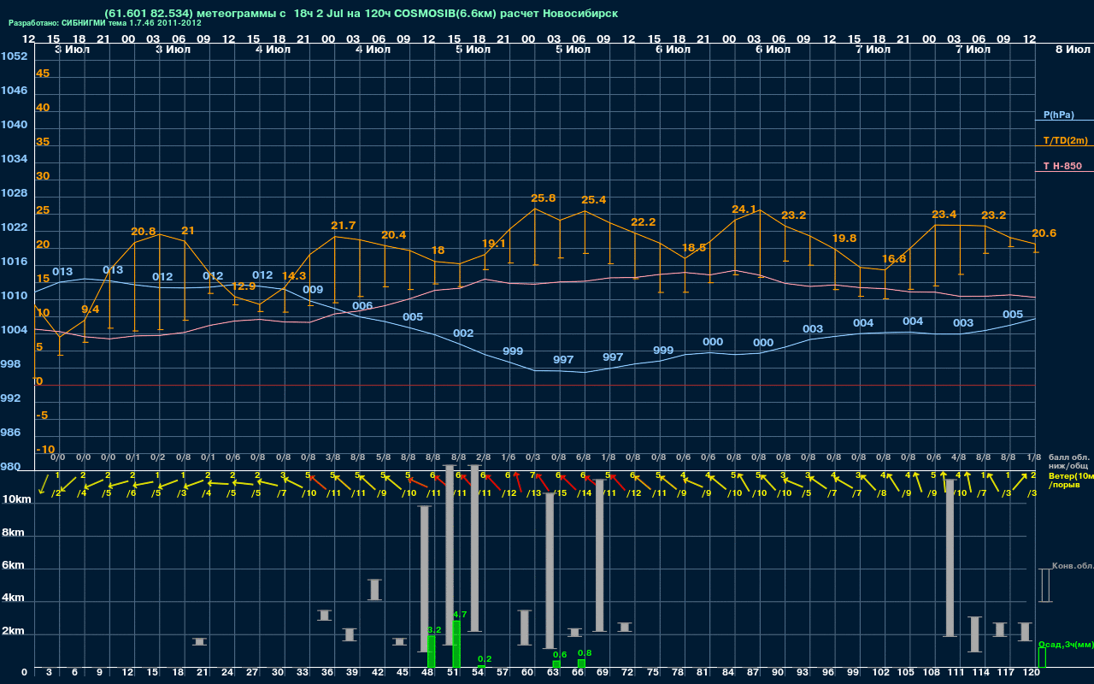Click the P(hPa) legend label
Viewport: 1094px width, 684px height.
click(x=1058, y=115)
